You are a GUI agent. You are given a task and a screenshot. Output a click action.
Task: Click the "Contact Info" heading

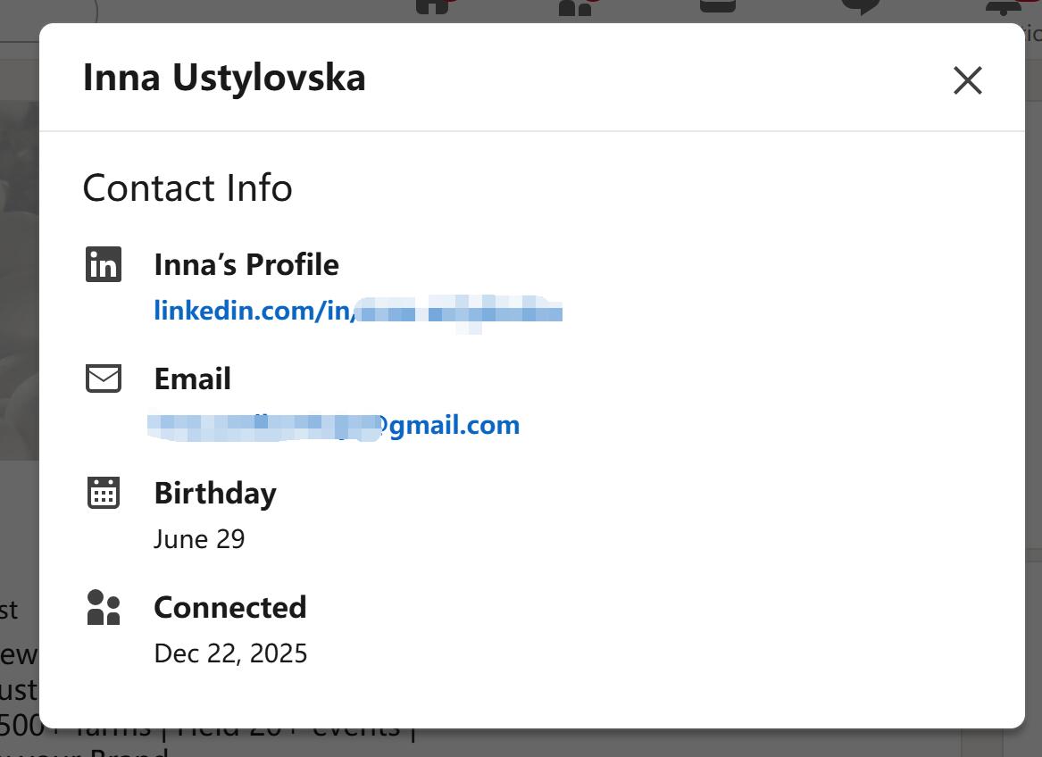(x=188, y=188)
